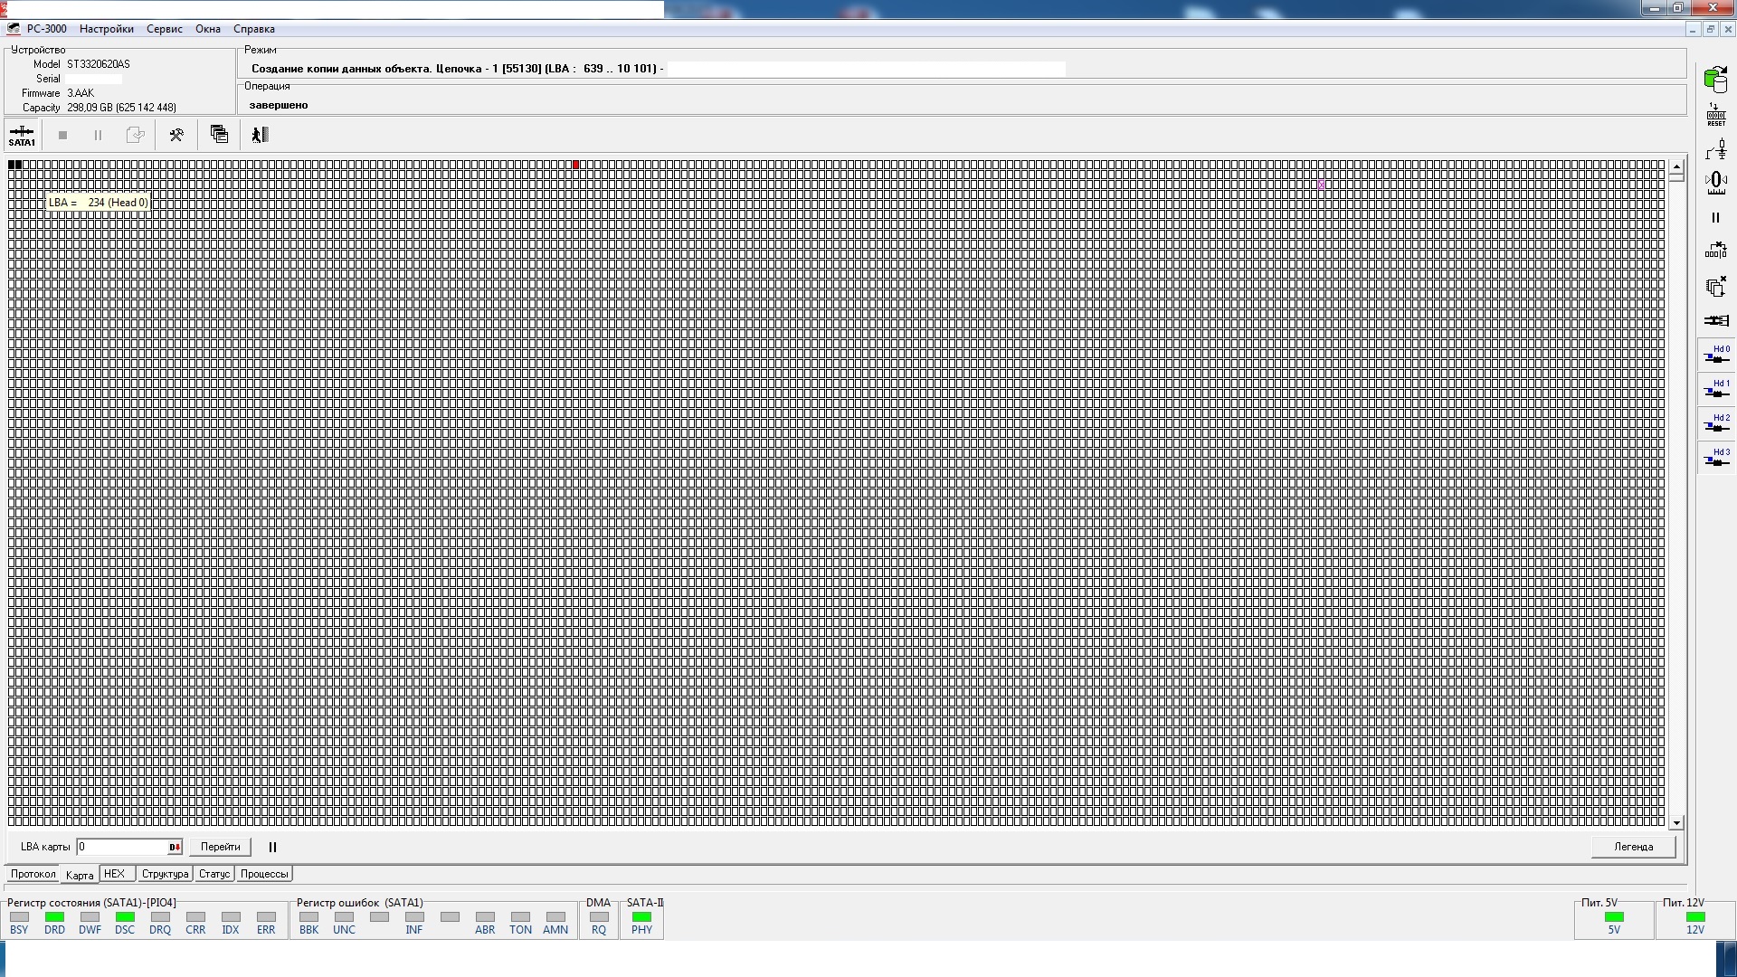Click the red bad sector block
1737x977 pixels.
click(x=576, y=165)
